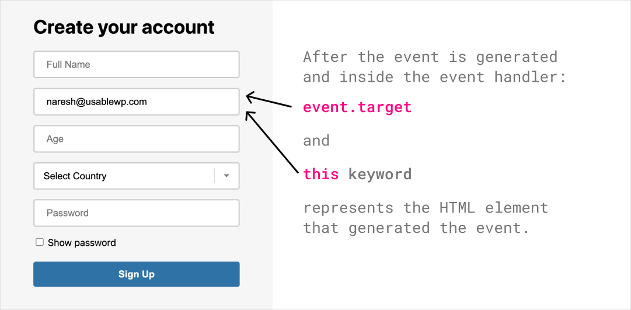
Task: Click the "represents the HTML element" line
Action: tap(426, 208)
